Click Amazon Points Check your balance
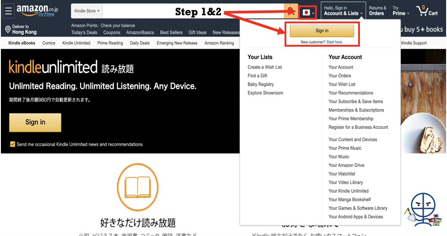447x236 pixels. tap(103, 26)
